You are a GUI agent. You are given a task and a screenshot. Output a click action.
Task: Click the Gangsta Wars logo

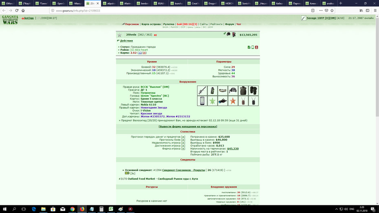(10, 20)
